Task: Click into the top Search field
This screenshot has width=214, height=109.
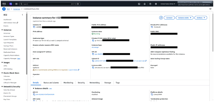Action: (50, 4)
